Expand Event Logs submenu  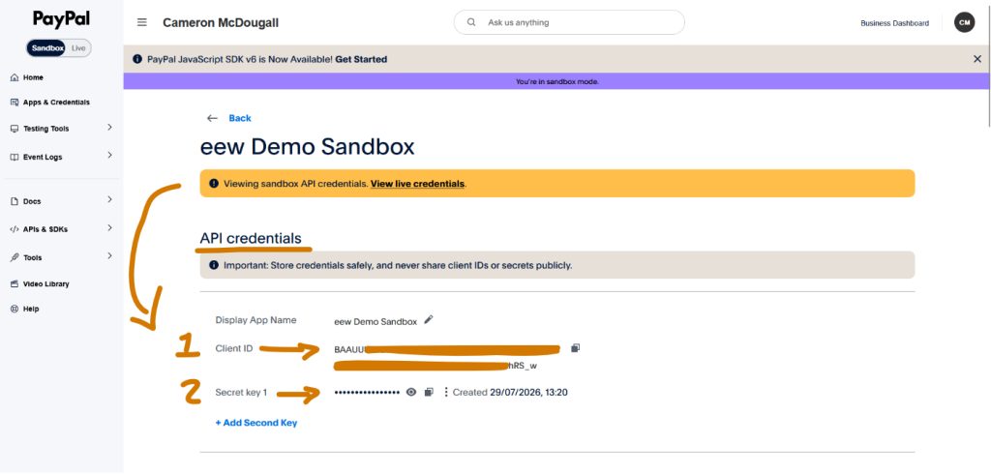click(x=62, y=157)
